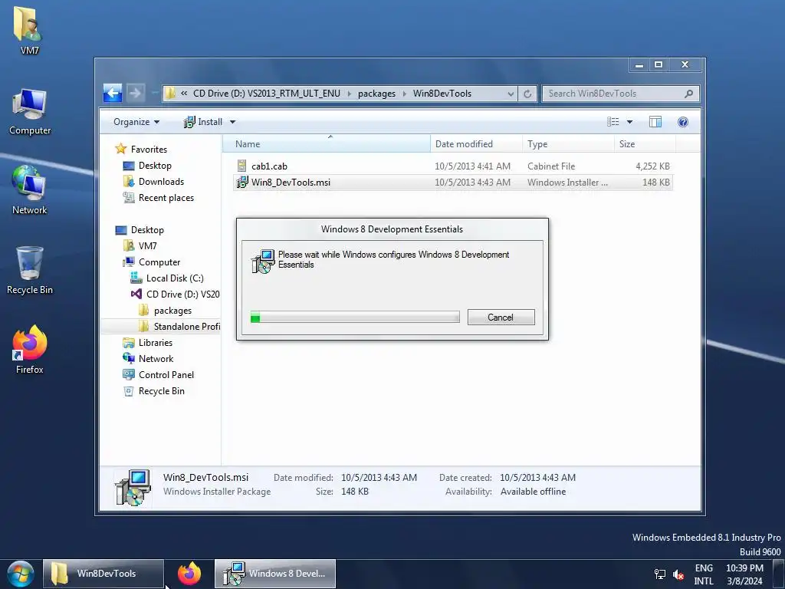Click the Win8DevTools breadcrumb segment
This screenshot has height=589, width=785.
click(x=442, y=94)
